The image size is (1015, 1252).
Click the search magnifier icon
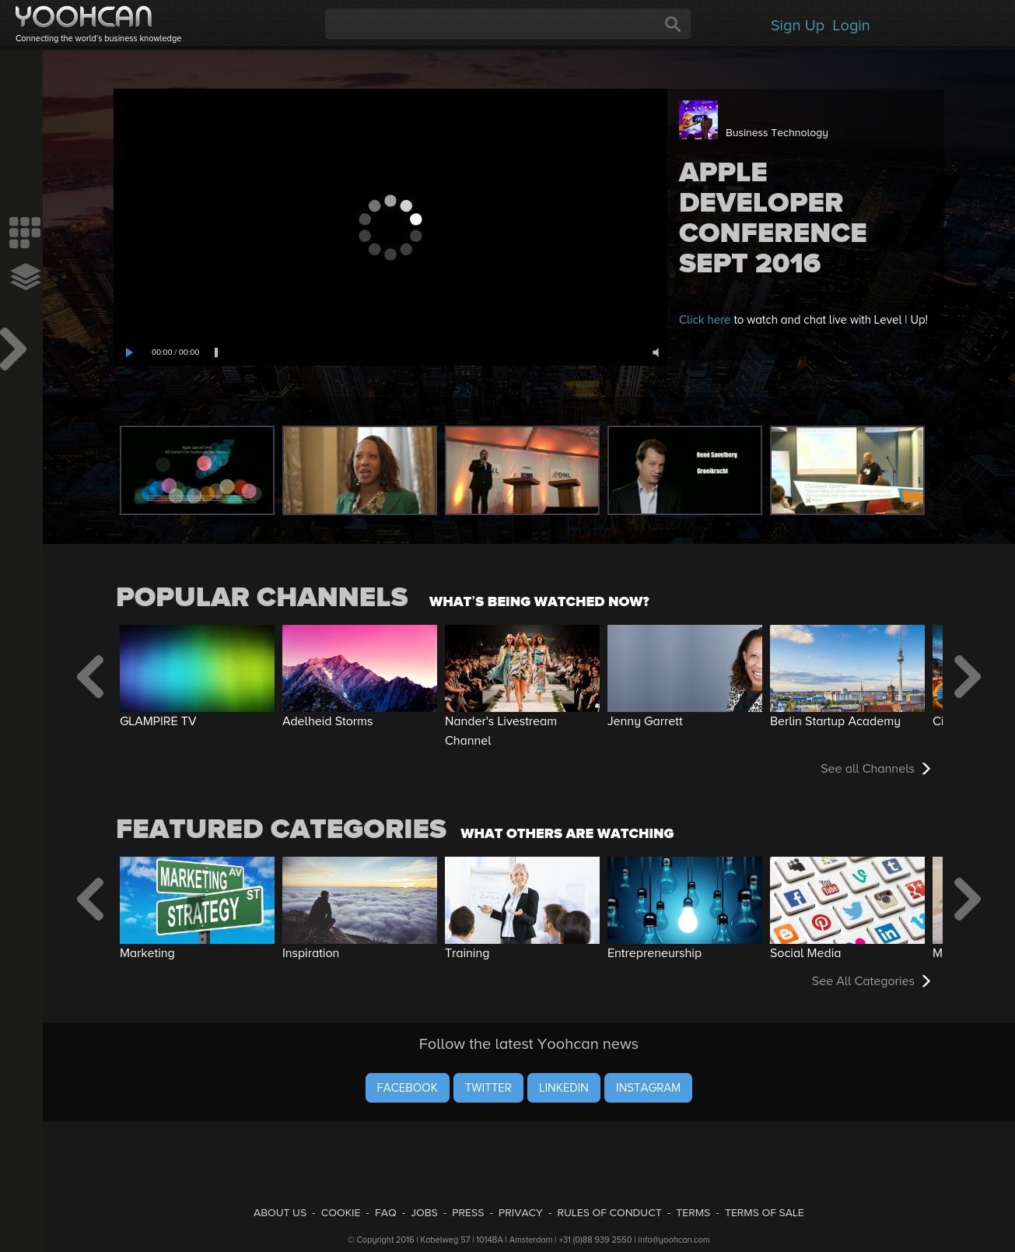click(673, 24)
